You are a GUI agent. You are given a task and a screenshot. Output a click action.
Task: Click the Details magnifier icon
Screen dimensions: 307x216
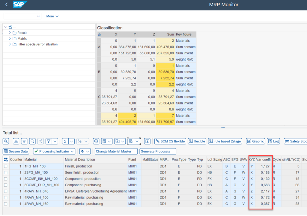pyautogui.click(x=6, y=141)
